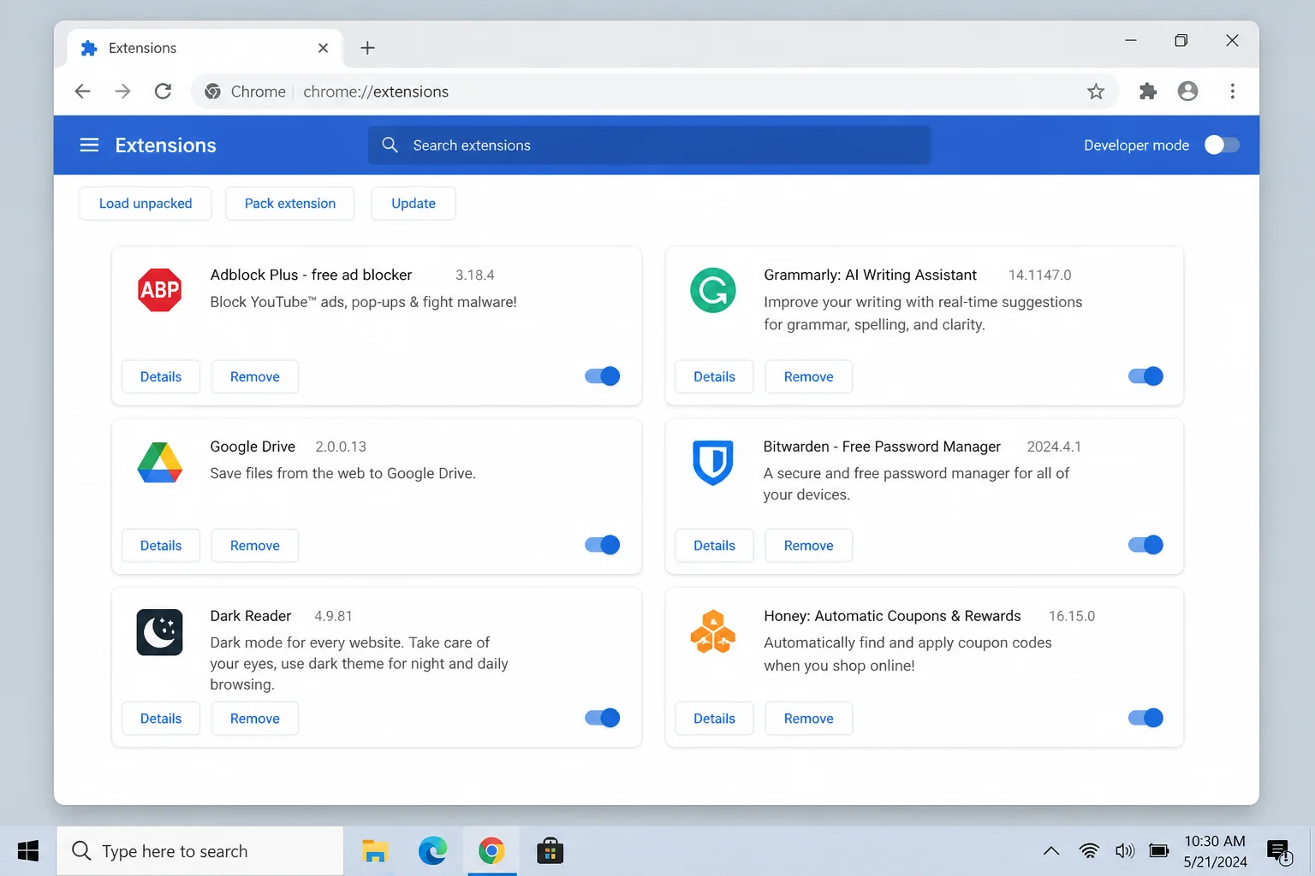Screen dimensions: 1315x876
Task: Click the Bitwarden shield icon
Action: (713, 463)
